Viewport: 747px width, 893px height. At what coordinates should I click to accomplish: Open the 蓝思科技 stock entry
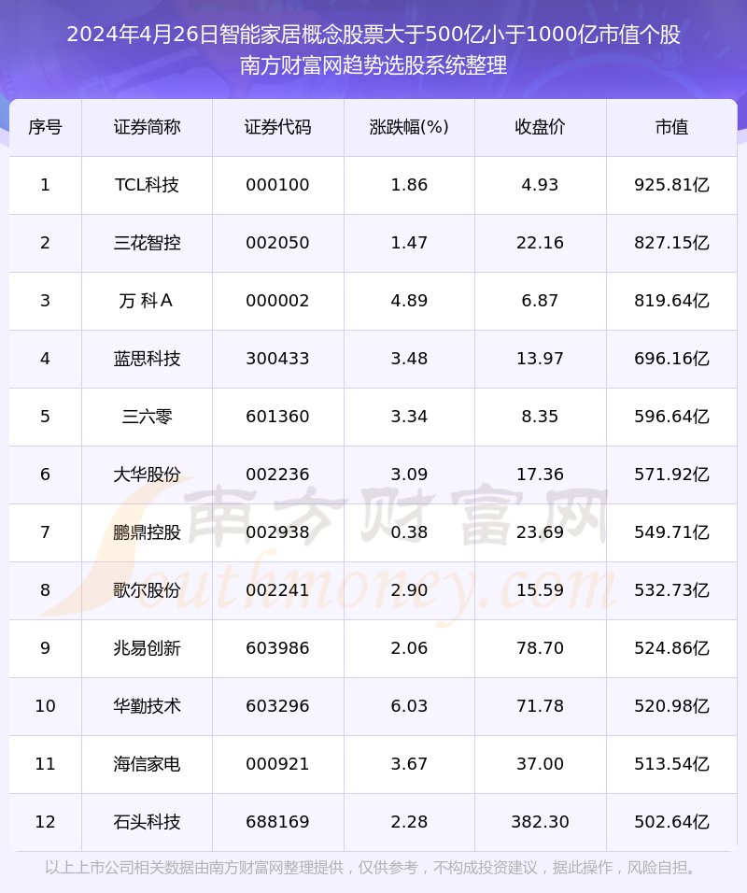click(147, 359)
